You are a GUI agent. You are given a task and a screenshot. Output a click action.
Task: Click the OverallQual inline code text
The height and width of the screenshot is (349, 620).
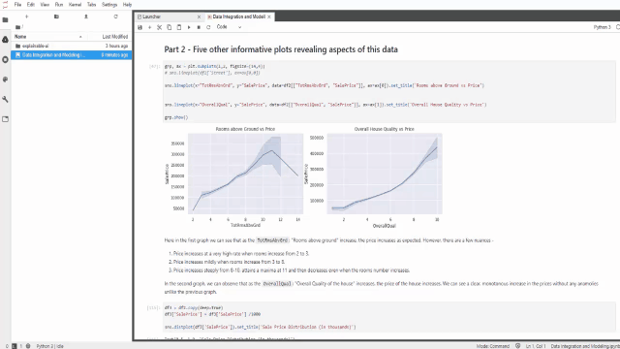point(277,284)
